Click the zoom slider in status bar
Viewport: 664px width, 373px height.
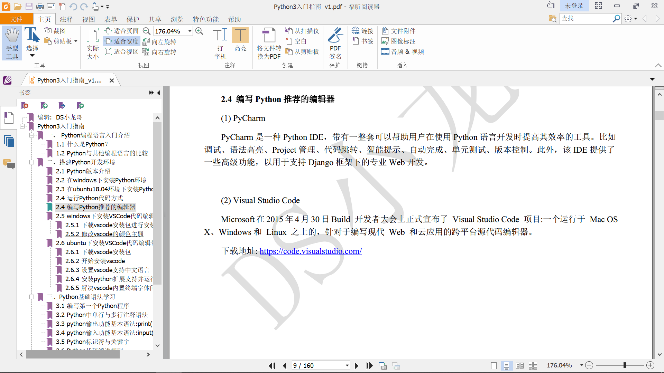tap(625, 365)
